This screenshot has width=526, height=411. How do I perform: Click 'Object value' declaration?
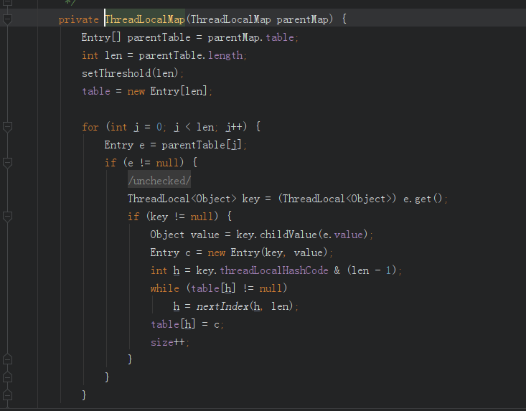tap(184, 235)
